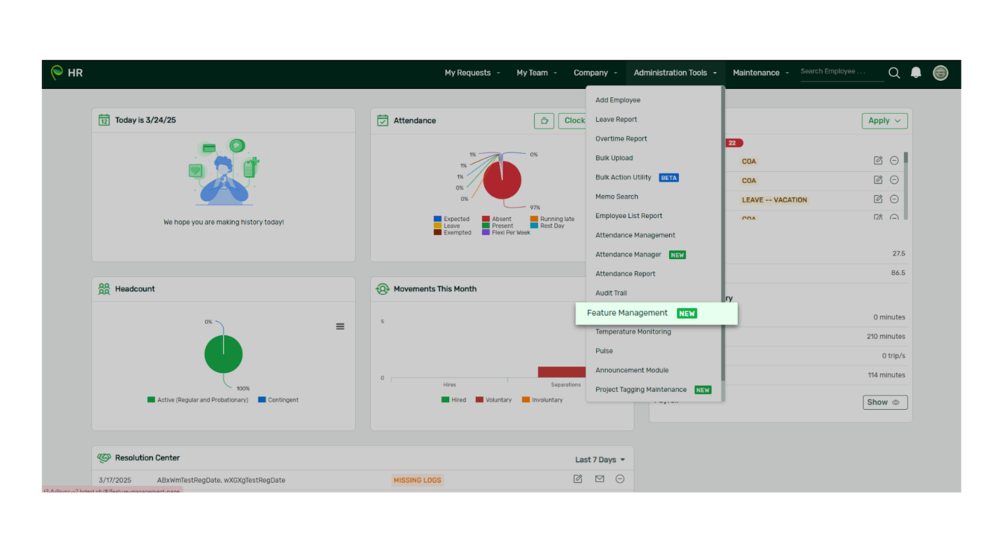Dismiss the MISSING LOGS resolution entry
The width and height of the screenshot is (994, 559).
(x=620, y=479)
